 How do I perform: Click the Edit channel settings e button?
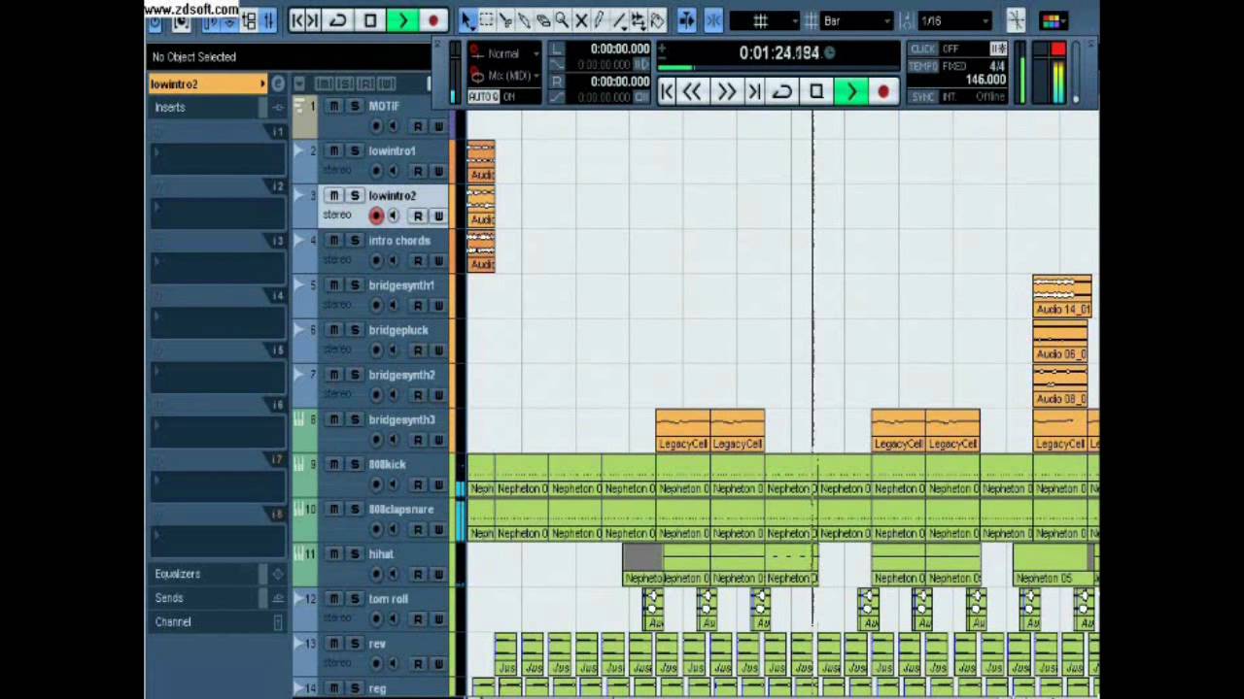coord(278,84)
